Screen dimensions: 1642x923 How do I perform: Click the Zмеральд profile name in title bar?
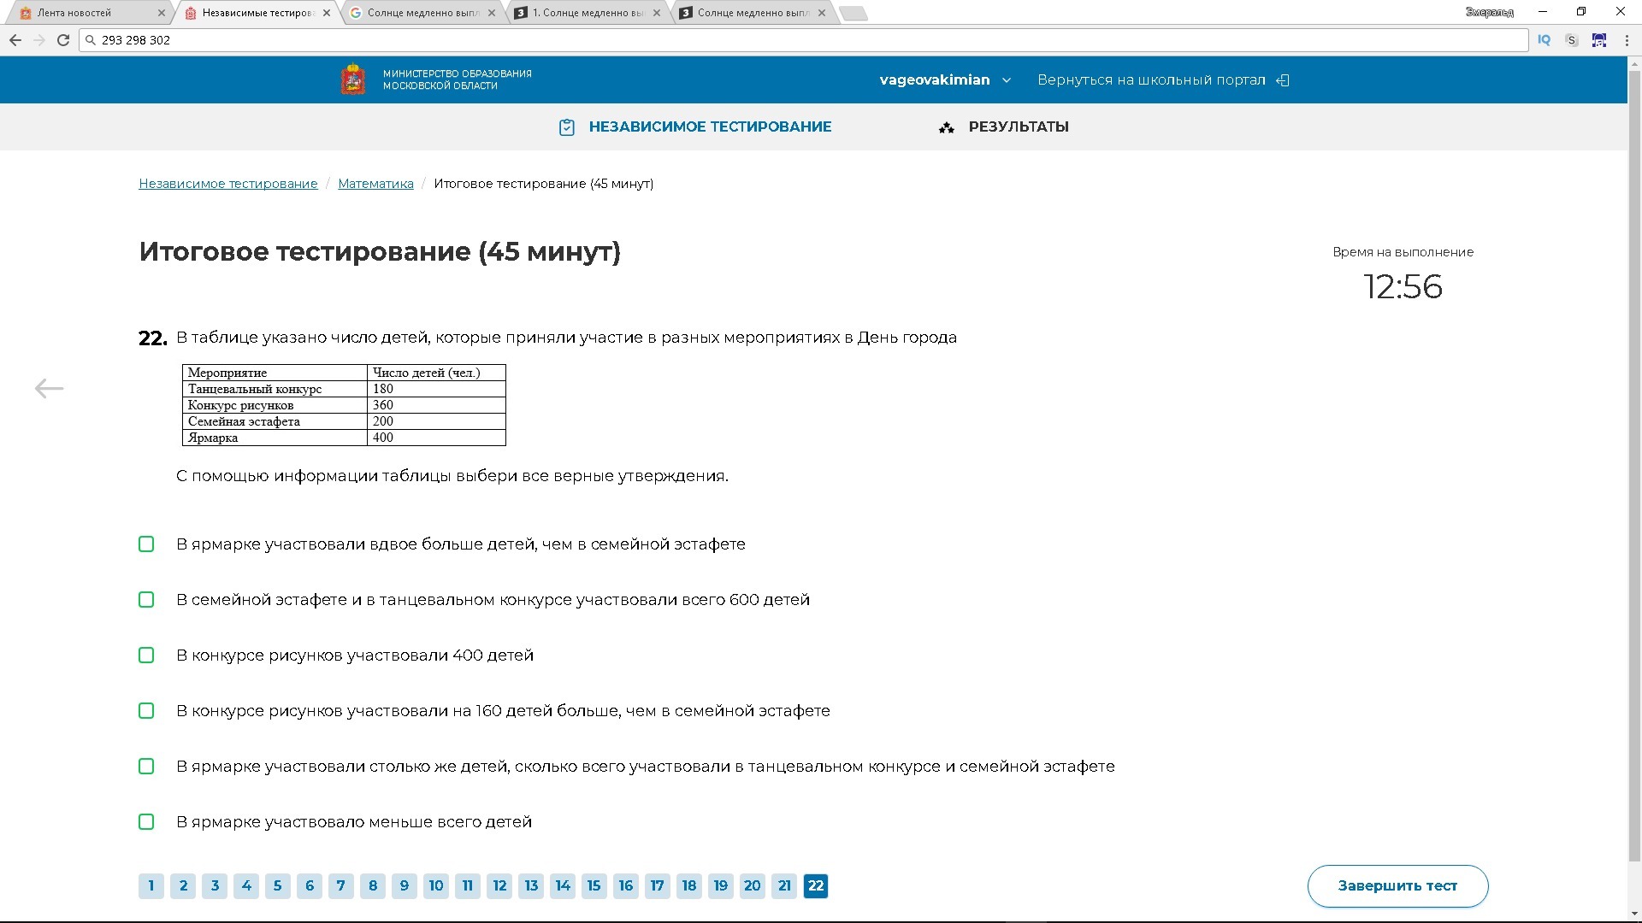pyautogui.click(x=1489, y=12)
